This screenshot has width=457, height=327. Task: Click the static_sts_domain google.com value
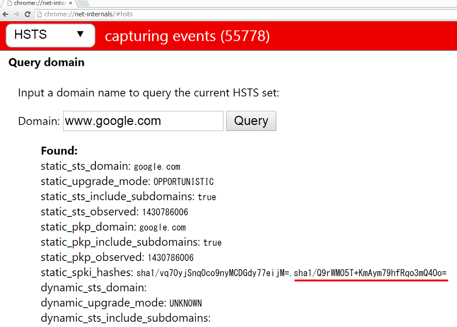[x=157, y=167]
